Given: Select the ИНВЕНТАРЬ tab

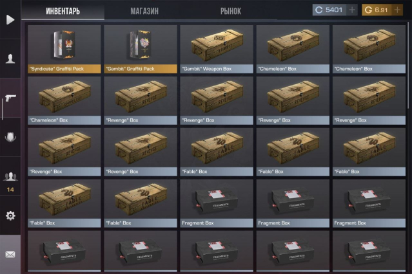Looking at the screenshot, I should (63, 11).
